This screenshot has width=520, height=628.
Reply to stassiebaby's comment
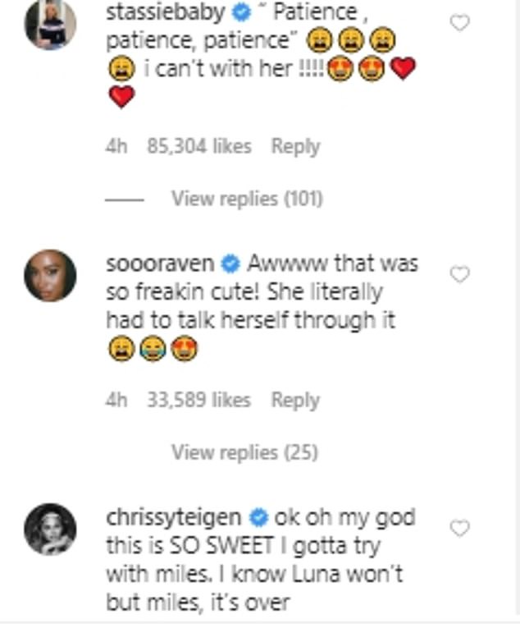295,147
